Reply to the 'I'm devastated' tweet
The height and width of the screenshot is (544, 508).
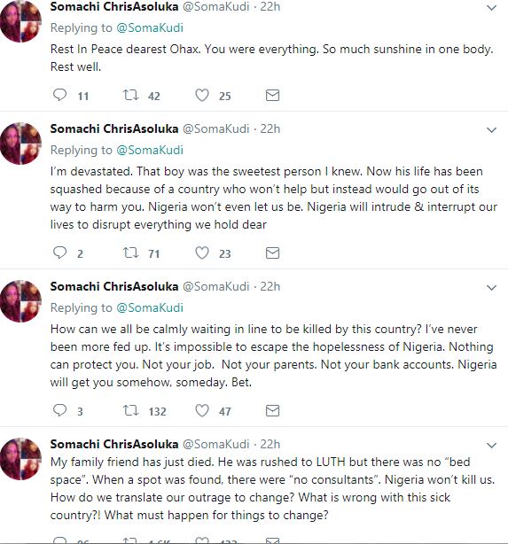(x=59, y=253)
